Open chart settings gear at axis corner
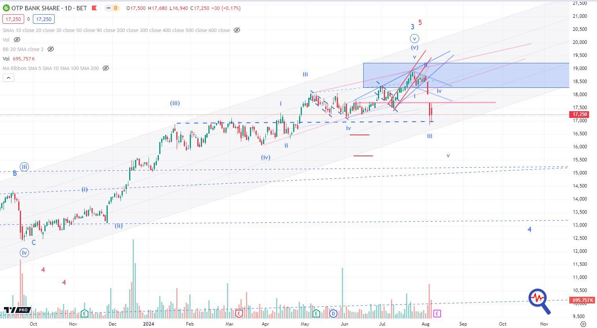The height and width of the screenshot is (328, 597). pos(583,324)
